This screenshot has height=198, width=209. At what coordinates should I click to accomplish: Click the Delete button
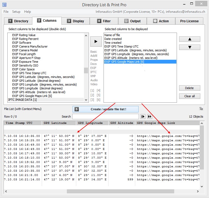[x=189, y=88]
